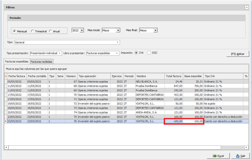Select the NEU BLANCA, S.A. cell
The width and height of the screenshot is (252, 160).
coord(150,81)
